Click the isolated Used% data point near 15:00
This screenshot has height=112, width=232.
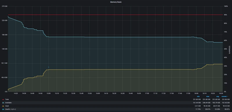click(48, 67)
